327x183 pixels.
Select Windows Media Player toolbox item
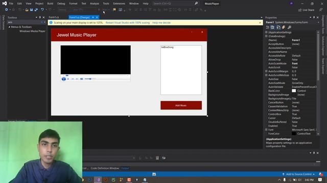pyautogui.click(x=32, y=31)
